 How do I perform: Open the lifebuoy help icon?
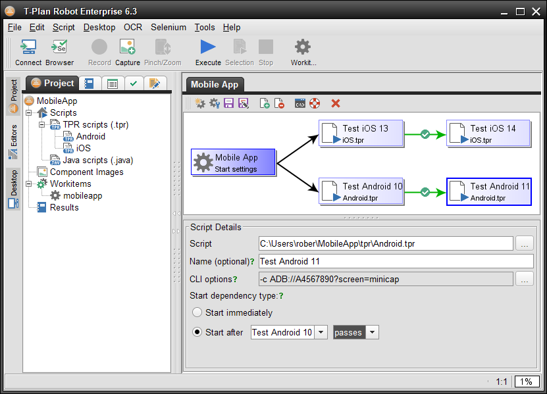coord(315,103)
